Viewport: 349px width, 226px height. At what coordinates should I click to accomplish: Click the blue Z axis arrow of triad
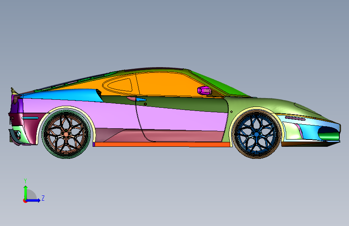coord(33,200)
